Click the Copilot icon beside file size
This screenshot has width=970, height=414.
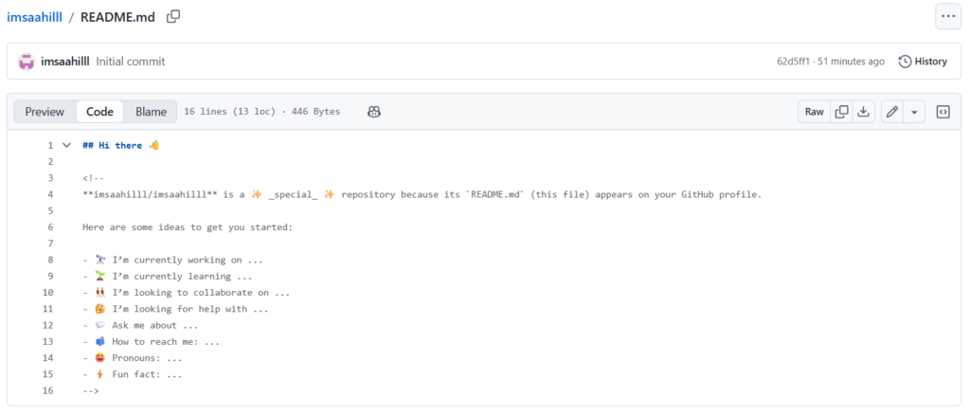tap(374, 112)
